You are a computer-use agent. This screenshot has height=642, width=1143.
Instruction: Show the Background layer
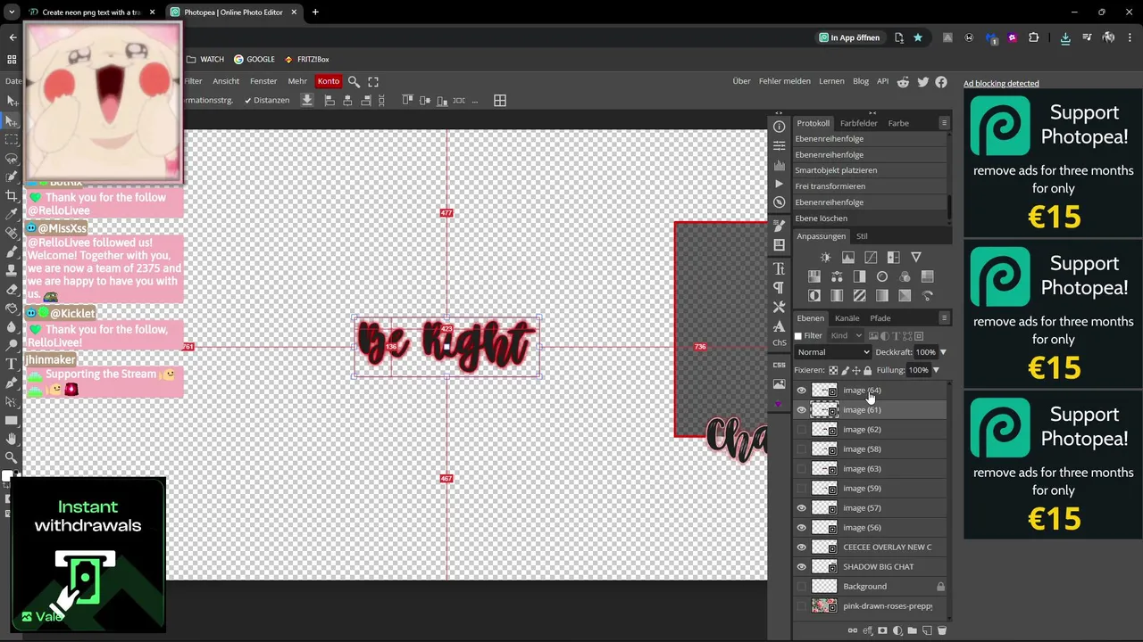[x=801, y=587]
